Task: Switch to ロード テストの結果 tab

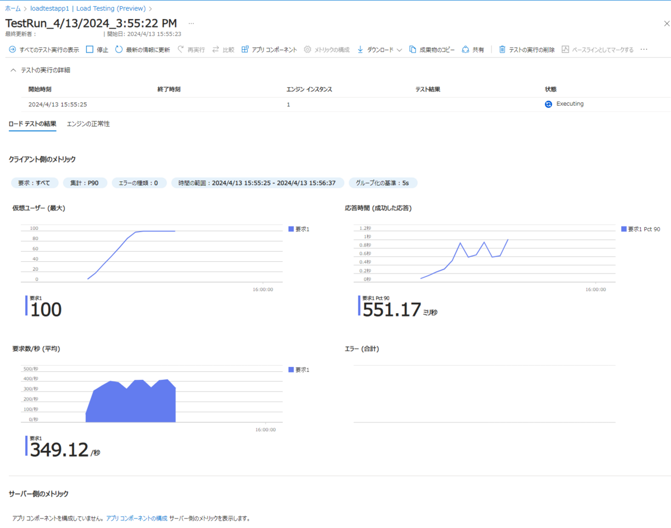Action: 32,124
